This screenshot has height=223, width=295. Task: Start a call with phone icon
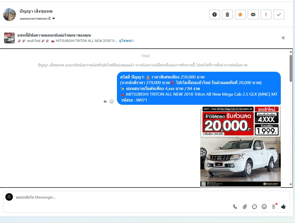pyautogui.click(x=235, y=207)
